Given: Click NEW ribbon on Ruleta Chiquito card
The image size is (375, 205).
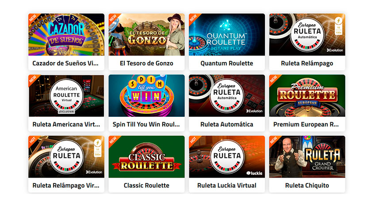Looking at the screenshot, I should (273, 140).
